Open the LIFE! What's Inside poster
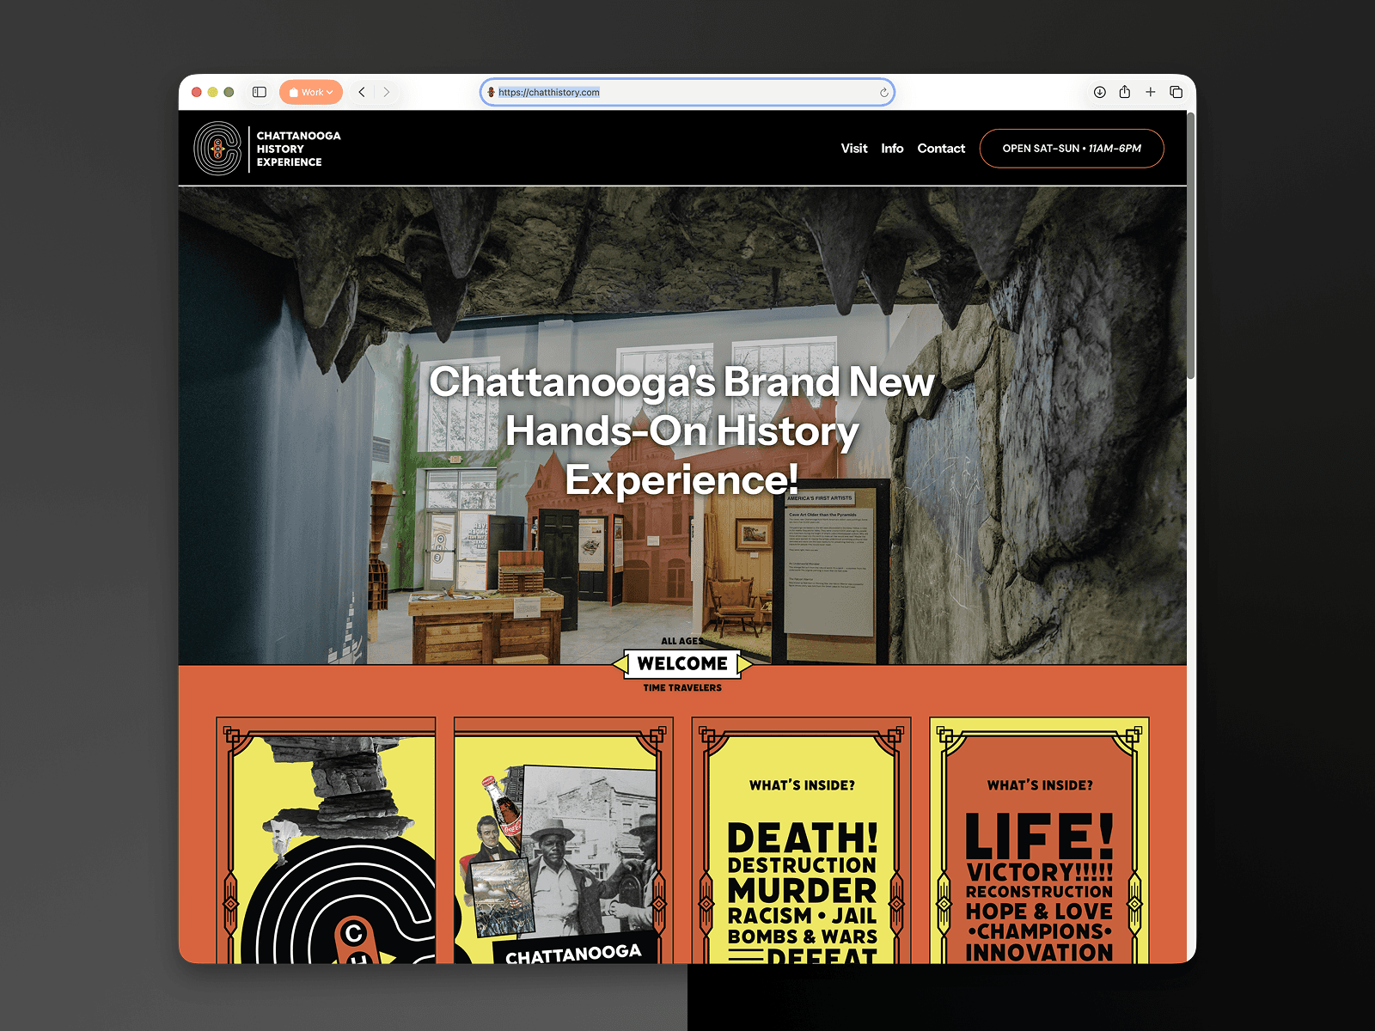Viewport: 1375px width, 1031px height. [x=1039, y=840]
